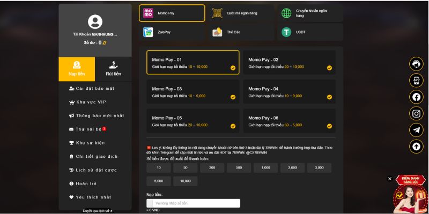Screen dimensions: 429x214
Task: Open the Telegram icon link
Action: pyautogui.click(x=416, y=130)
